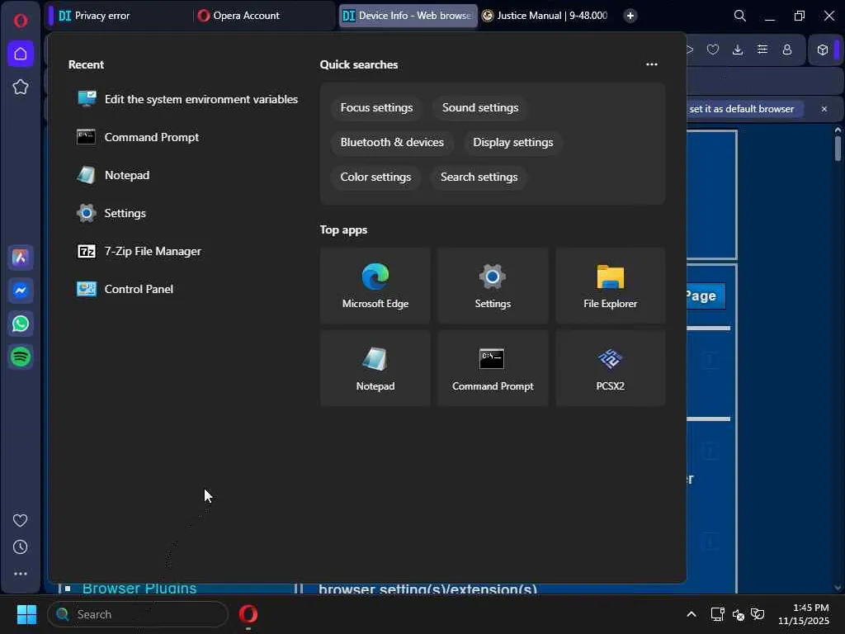Open Extensions cube icon in toolbar
The width and height of the screenshot is (845, 634).
pyautogui.click(x=823, y=50)
